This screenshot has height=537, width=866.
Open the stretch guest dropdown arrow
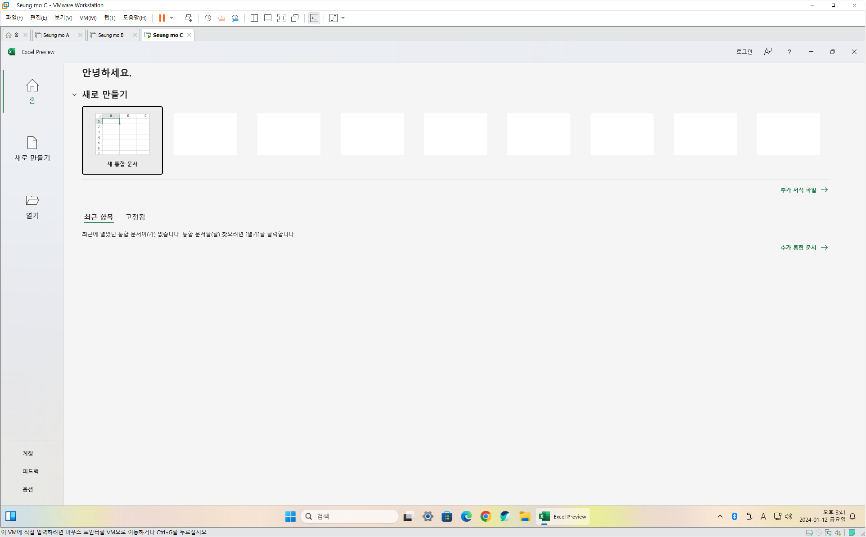(343, 18)
